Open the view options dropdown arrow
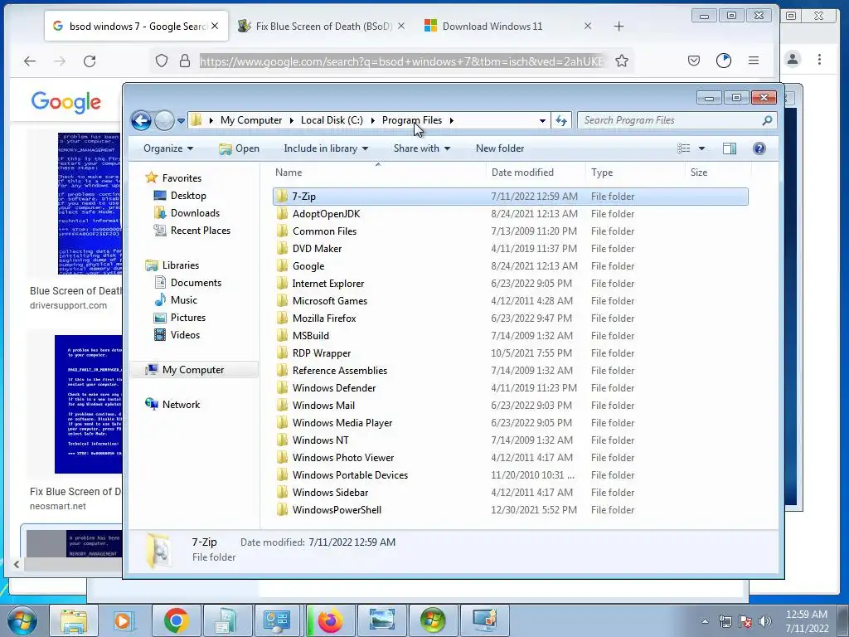This screenshot has height=637, width=849. 701,148
